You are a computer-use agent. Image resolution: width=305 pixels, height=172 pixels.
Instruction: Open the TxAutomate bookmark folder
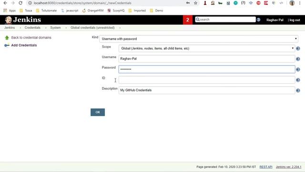pos(46,11)
